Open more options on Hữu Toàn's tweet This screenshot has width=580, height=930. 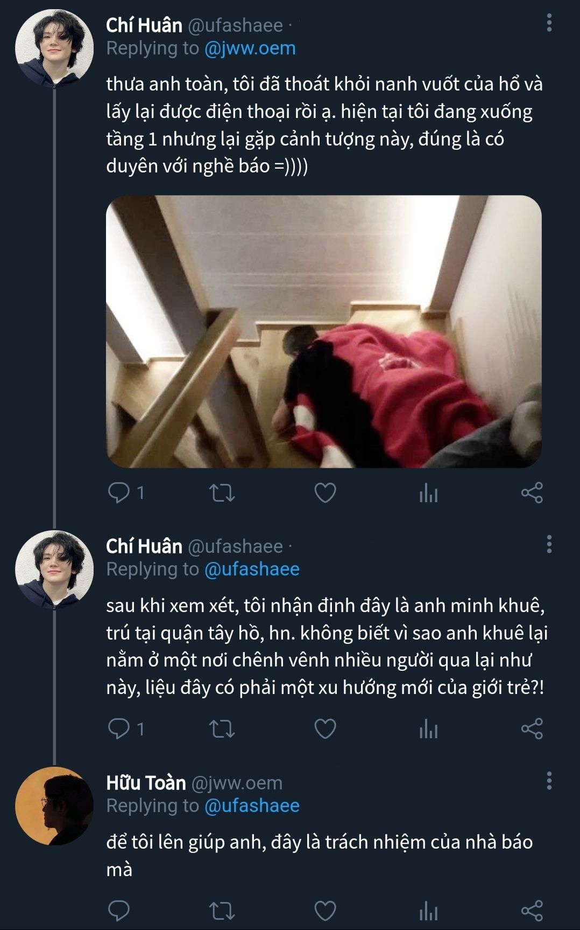549,781
